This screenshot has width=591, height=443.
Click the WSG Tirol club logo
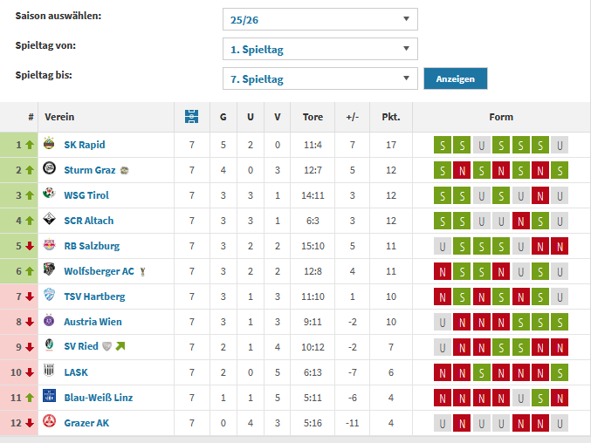pyautogui.click(x=50, y=195)
